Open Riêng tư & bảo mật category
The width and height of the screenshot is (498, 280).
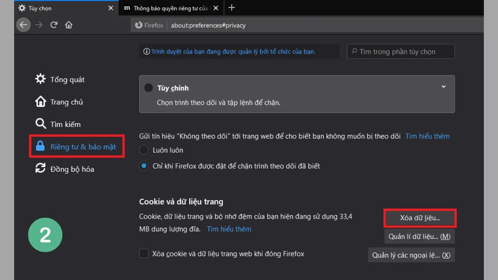point(77,146)
